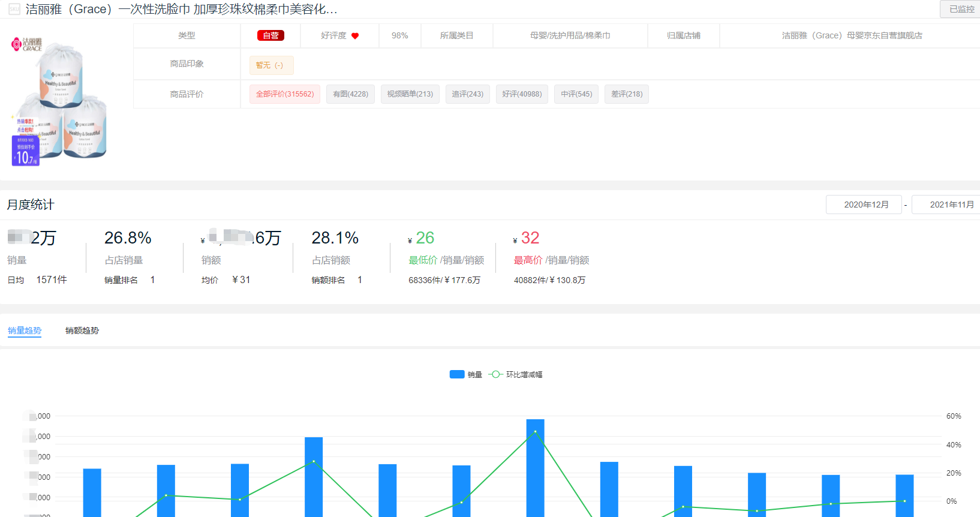Toggle the blue 销量 legend series
Viewport: 980px width, 517px height.
click(x=465, y=374)
